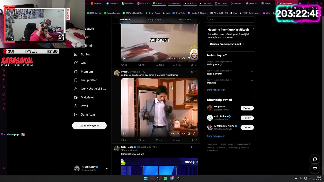324x182 pixels.
Task: Switch to Sepetim browser tab
Action: click(x=96, y=3)
